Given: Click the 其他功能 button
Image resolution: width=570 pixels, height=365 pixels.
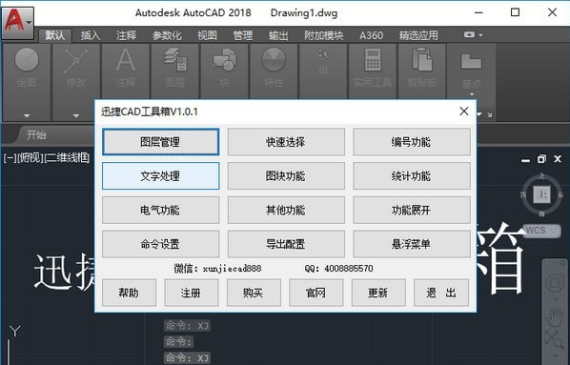Looking at the screenshot, I should click(286, 210).
